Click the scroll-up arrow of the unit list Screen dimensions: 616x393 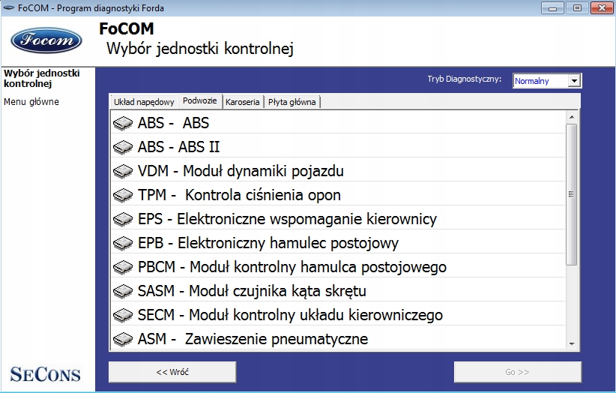573,117
